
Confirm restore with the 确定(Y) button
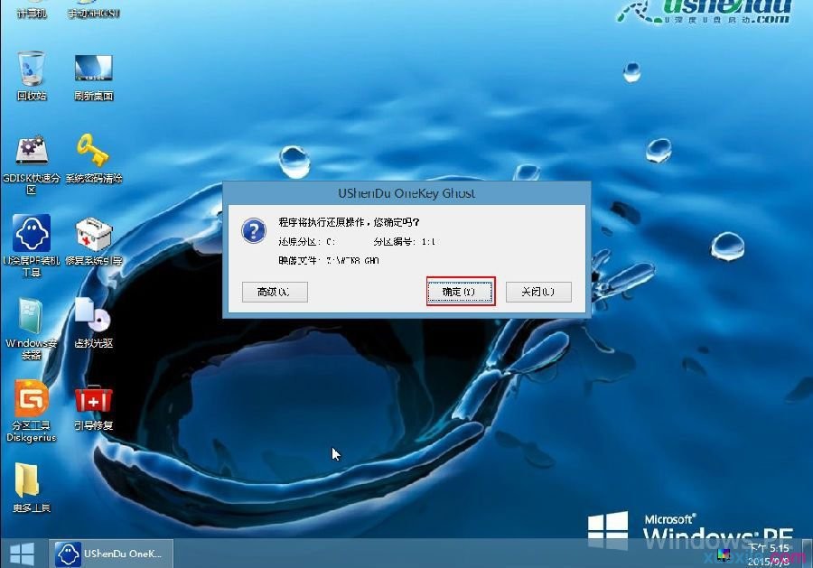click(x=461, y=291)
